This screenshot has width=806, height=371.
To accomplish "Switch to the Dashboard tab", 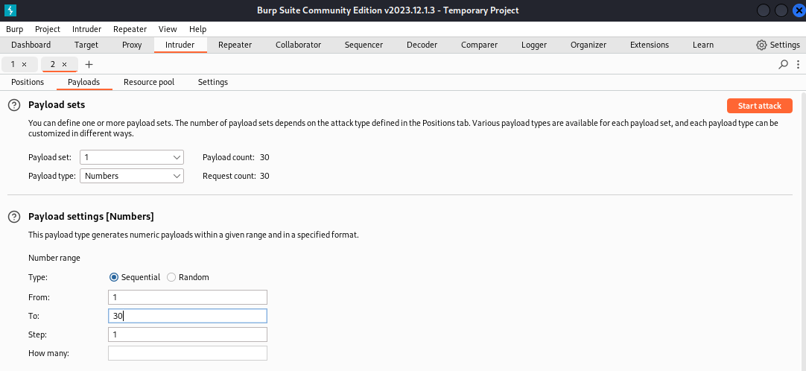I will pos(31,45).
